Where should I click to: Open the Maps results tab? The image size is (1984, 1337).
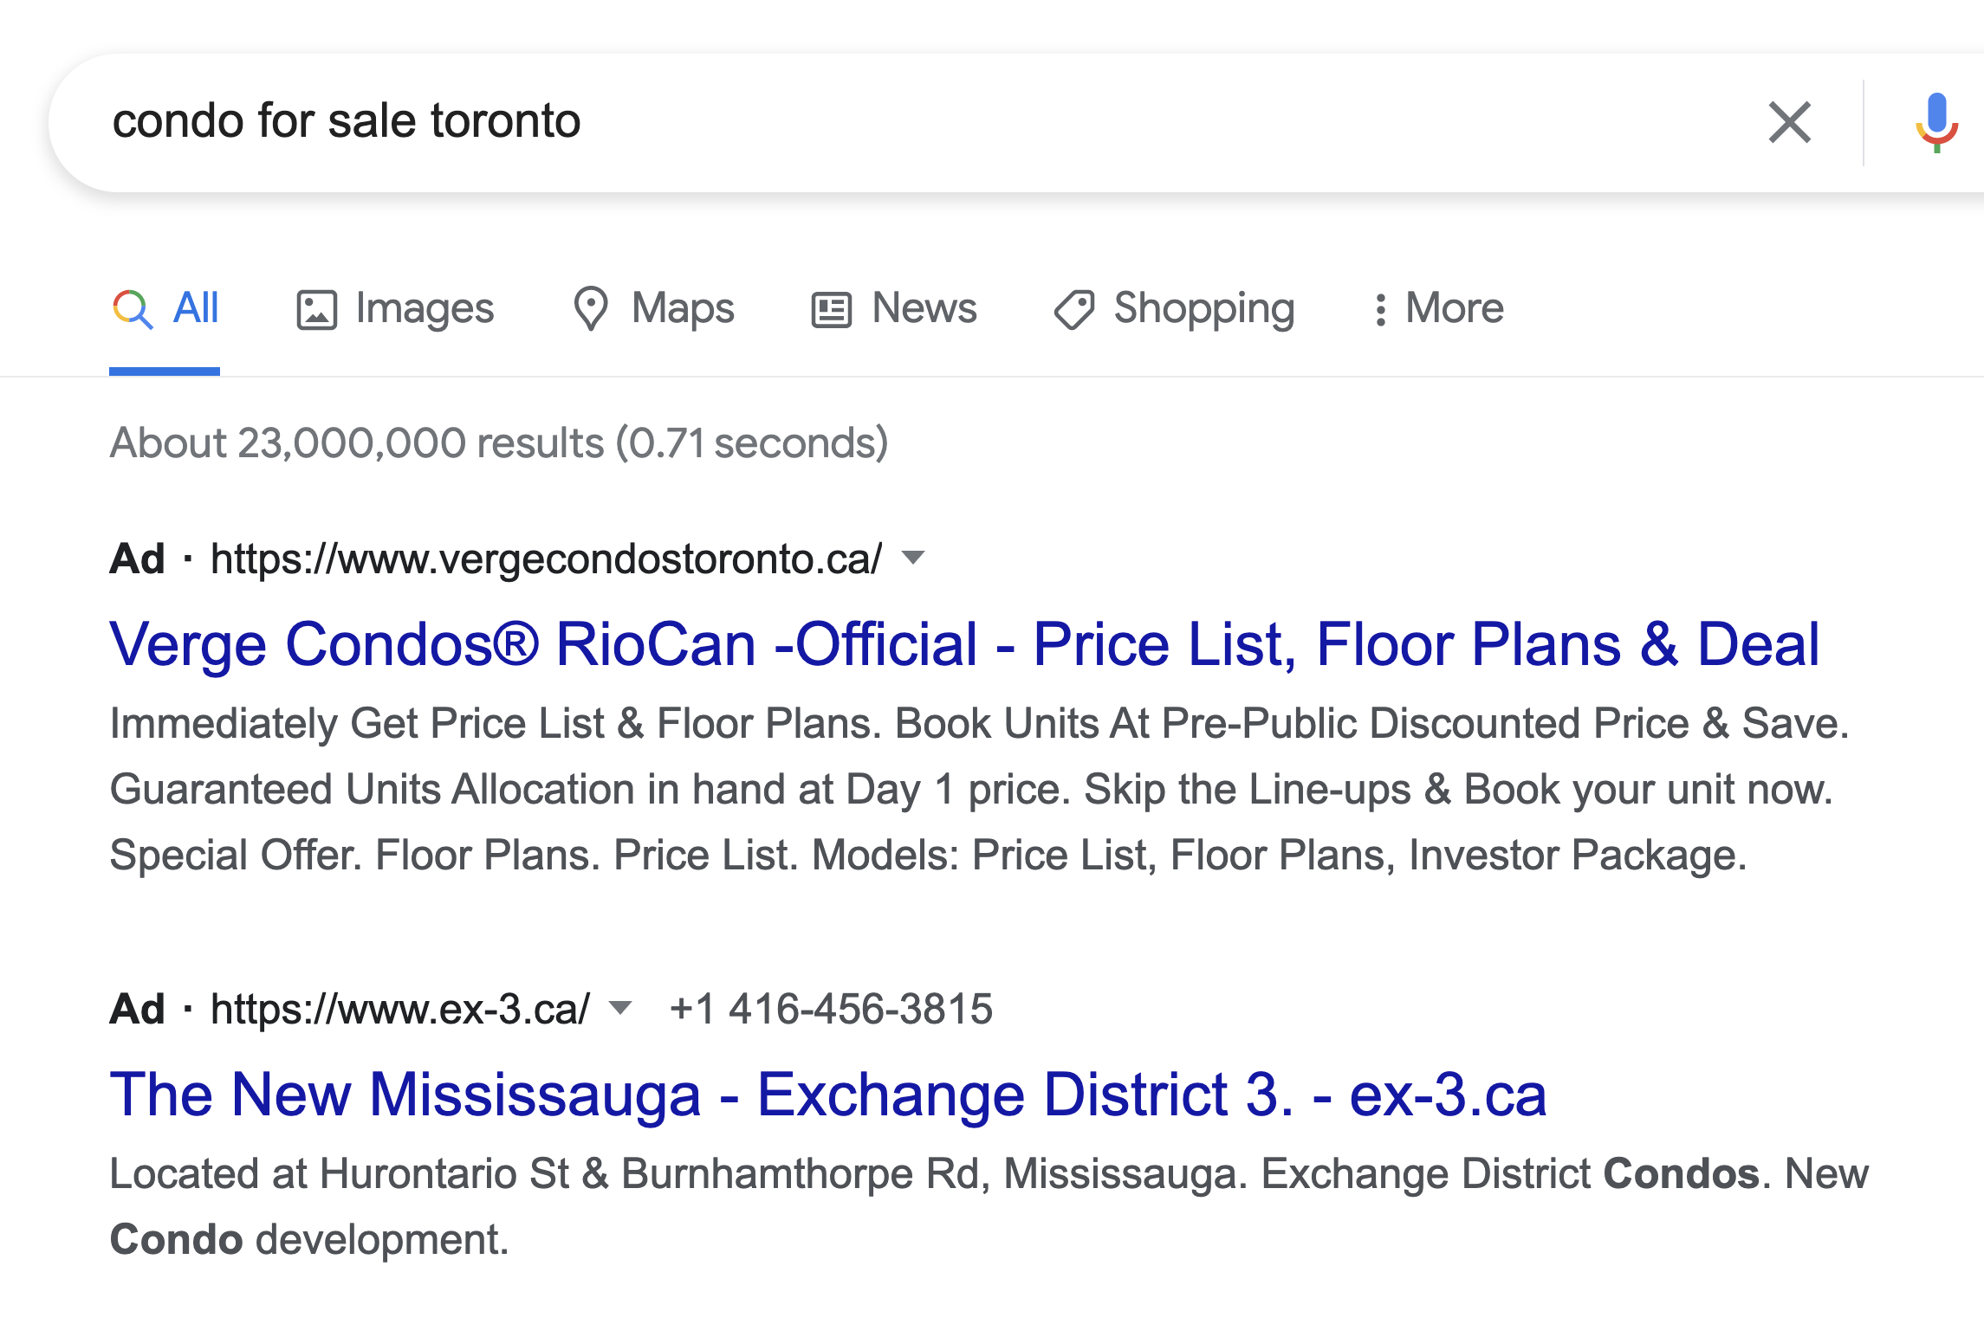point(683,308)
